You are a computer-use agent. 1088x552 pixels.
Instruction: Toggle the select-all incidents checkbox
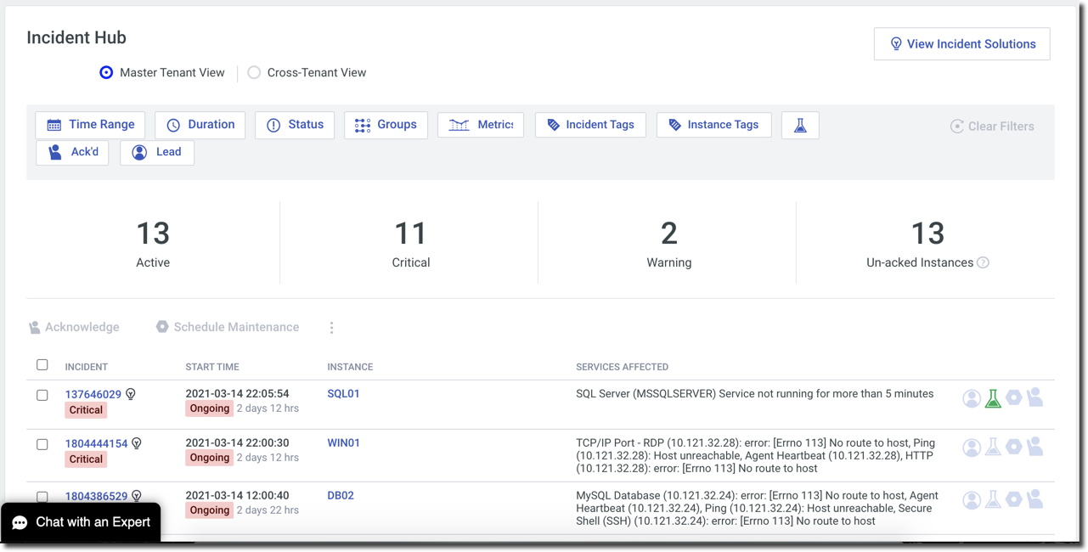[42, 365]
